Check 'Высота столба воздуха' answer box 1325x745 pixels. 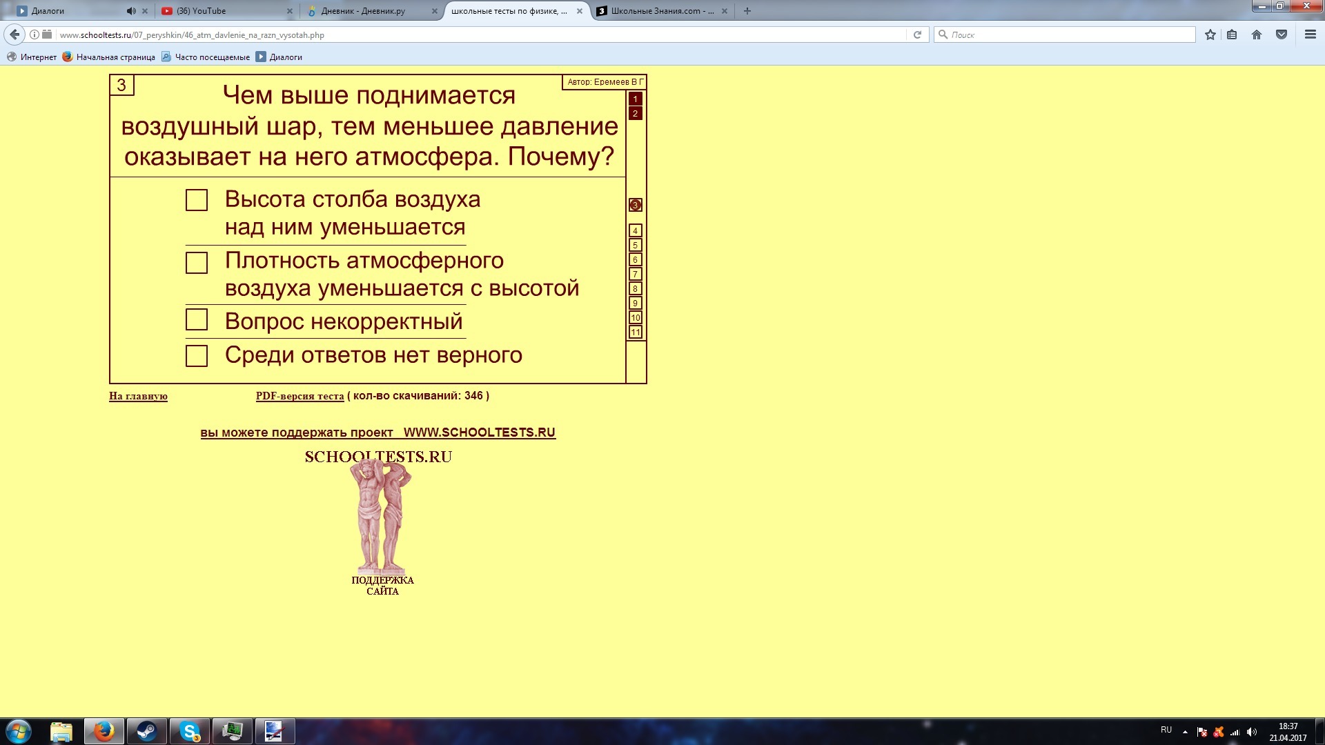tap(197, 200)
